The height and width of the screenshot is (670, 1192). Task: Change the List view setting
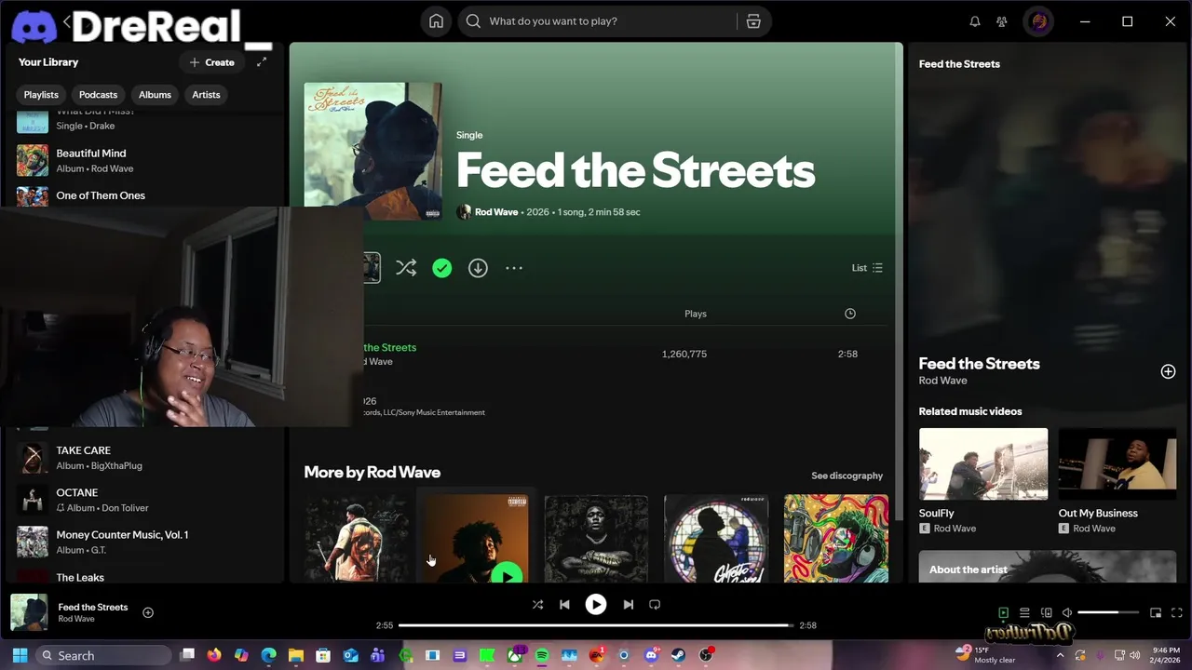tap(867, 268)
